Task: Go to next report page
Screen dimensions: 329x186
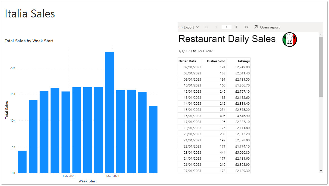Action: [x=236, y=27]
